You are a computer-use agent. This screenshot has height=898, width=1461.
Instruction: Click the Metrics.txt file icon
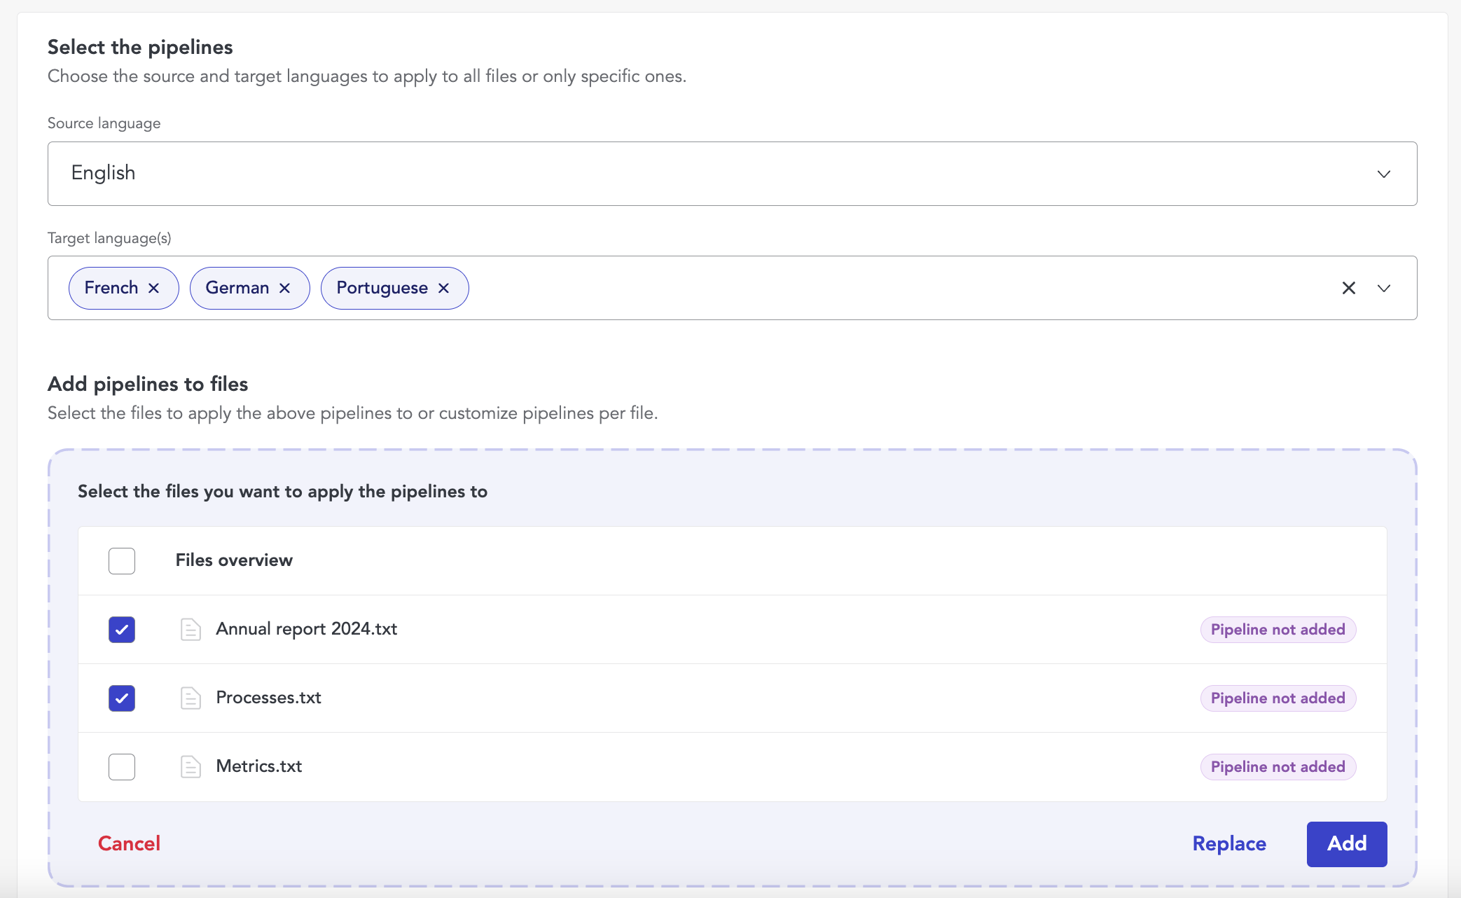tap(191, 766)
